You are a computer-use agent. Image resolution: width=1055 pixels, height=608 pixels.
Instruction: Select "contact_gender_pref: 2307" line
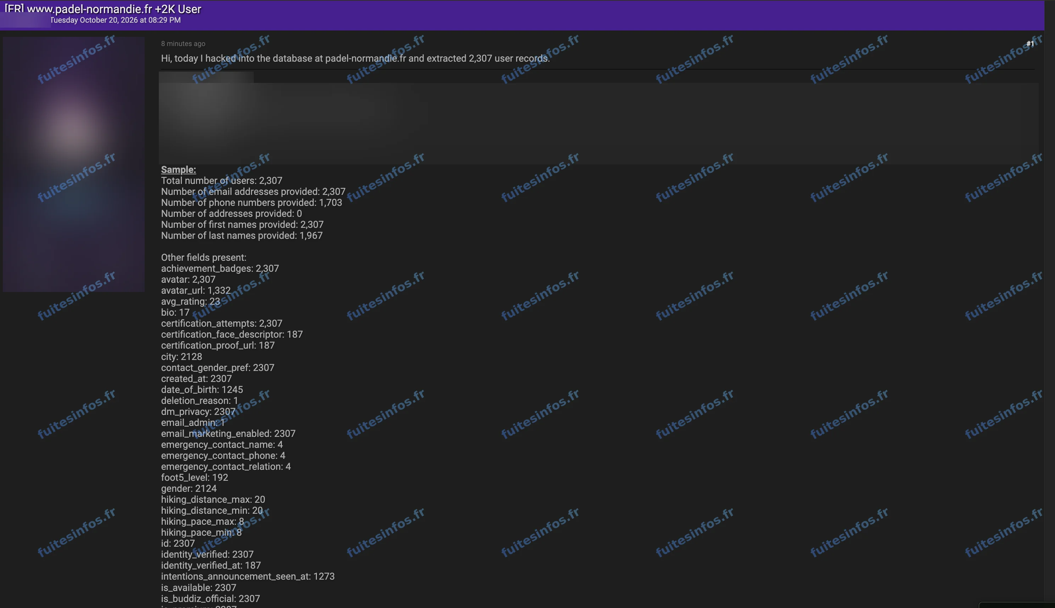point(218,367)
